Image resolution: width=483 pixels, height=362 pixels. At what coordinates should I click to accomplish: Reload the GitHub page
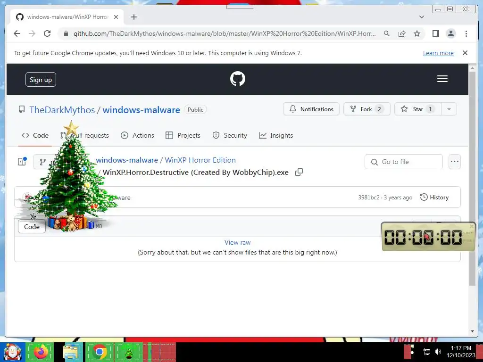coord(47,33)
